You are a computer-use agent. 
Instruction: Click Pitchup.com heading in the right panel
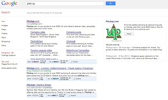pos(112,21)
